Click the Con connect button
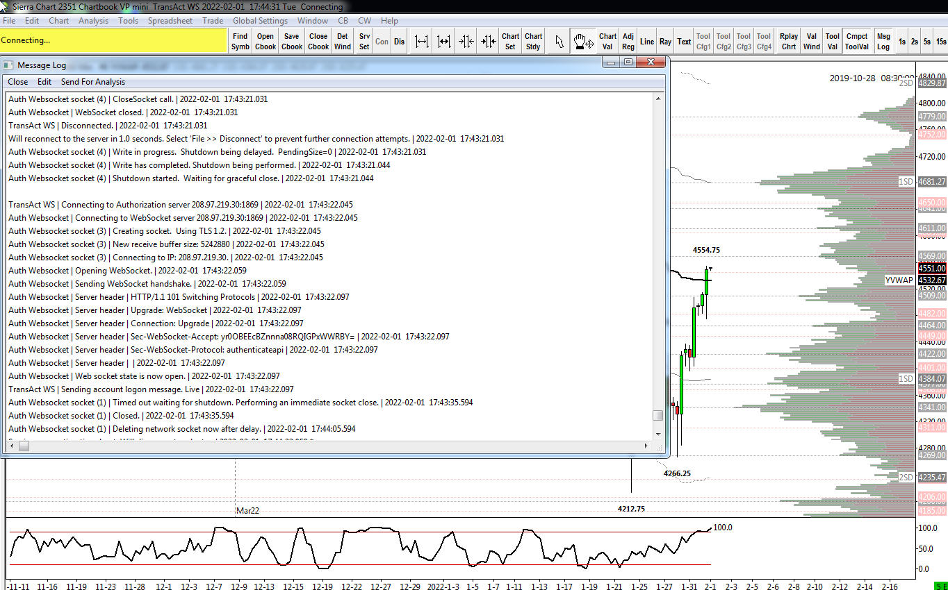Screen dimensions: 948x590 click(x=382, y=42)
